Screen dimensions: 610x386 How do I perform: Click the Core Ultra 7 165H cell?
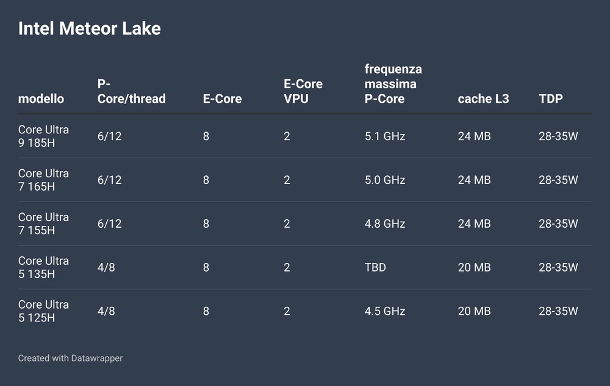pyautogui.click(x=43, y=180)
